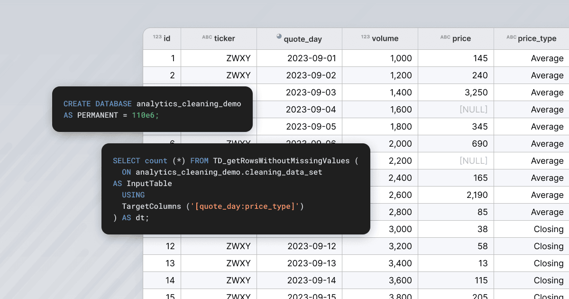Click the date type icon beside quote_day

pos(279,37)
